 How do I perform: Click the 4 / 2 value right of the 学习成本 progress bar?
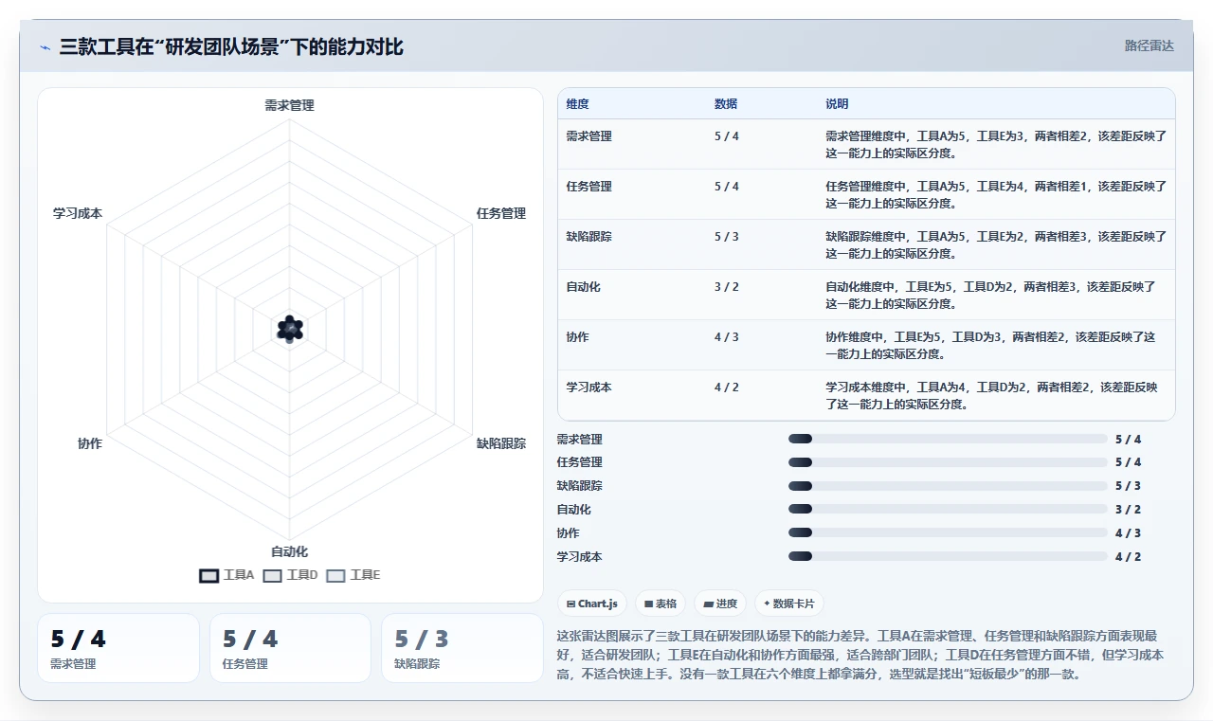[1128, 556]
